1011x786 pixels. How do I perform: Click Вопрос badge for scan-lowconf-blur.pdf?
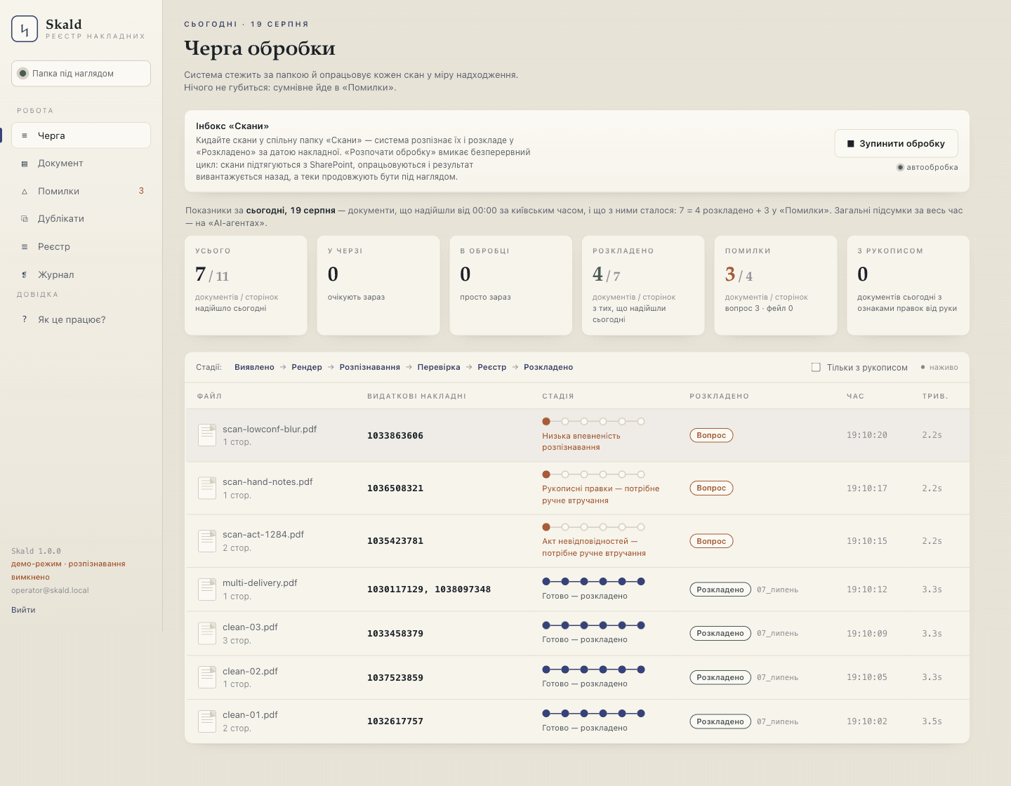coord(711,435)
